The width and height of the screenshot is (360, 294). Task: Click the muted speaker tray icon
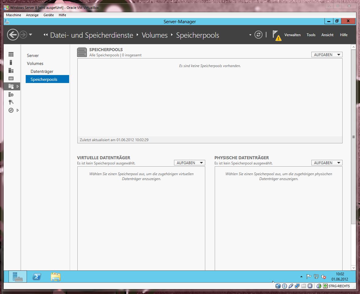click(x=324, y=277)
